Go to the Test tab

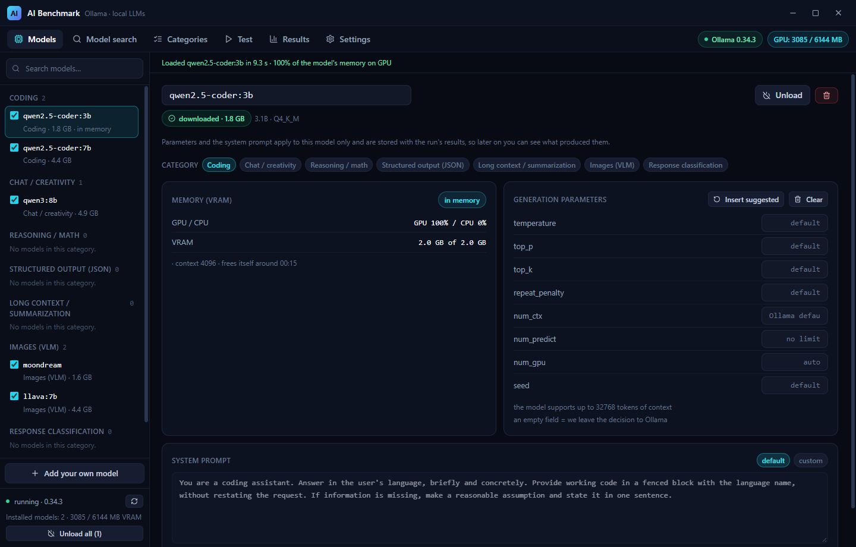coord(238,39)
